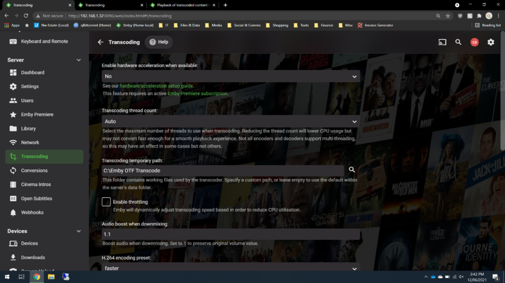505x283 pixels.
Task: Open the Network settings page
Action: click(x=44, y=143)
